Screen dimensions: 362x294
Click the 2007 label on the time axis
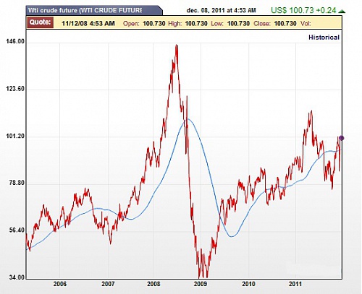pyautogui.click(x=108, y=284)
